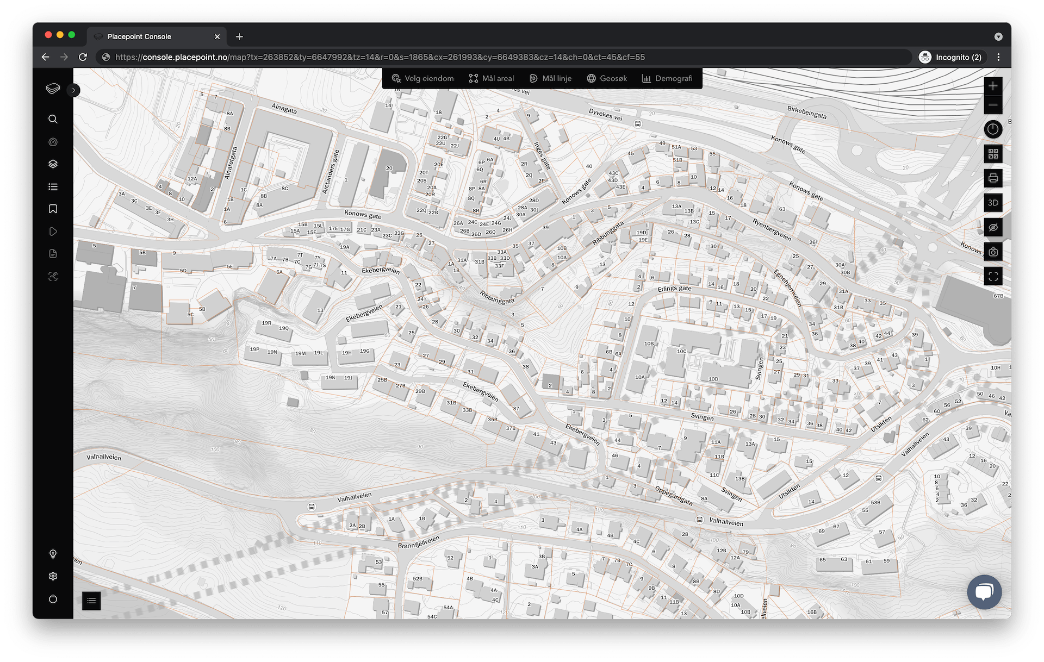Toggle 3D map view
The width and height of the screenshot is (1044, 662).
pyautogui.click(x=993, y=203)
